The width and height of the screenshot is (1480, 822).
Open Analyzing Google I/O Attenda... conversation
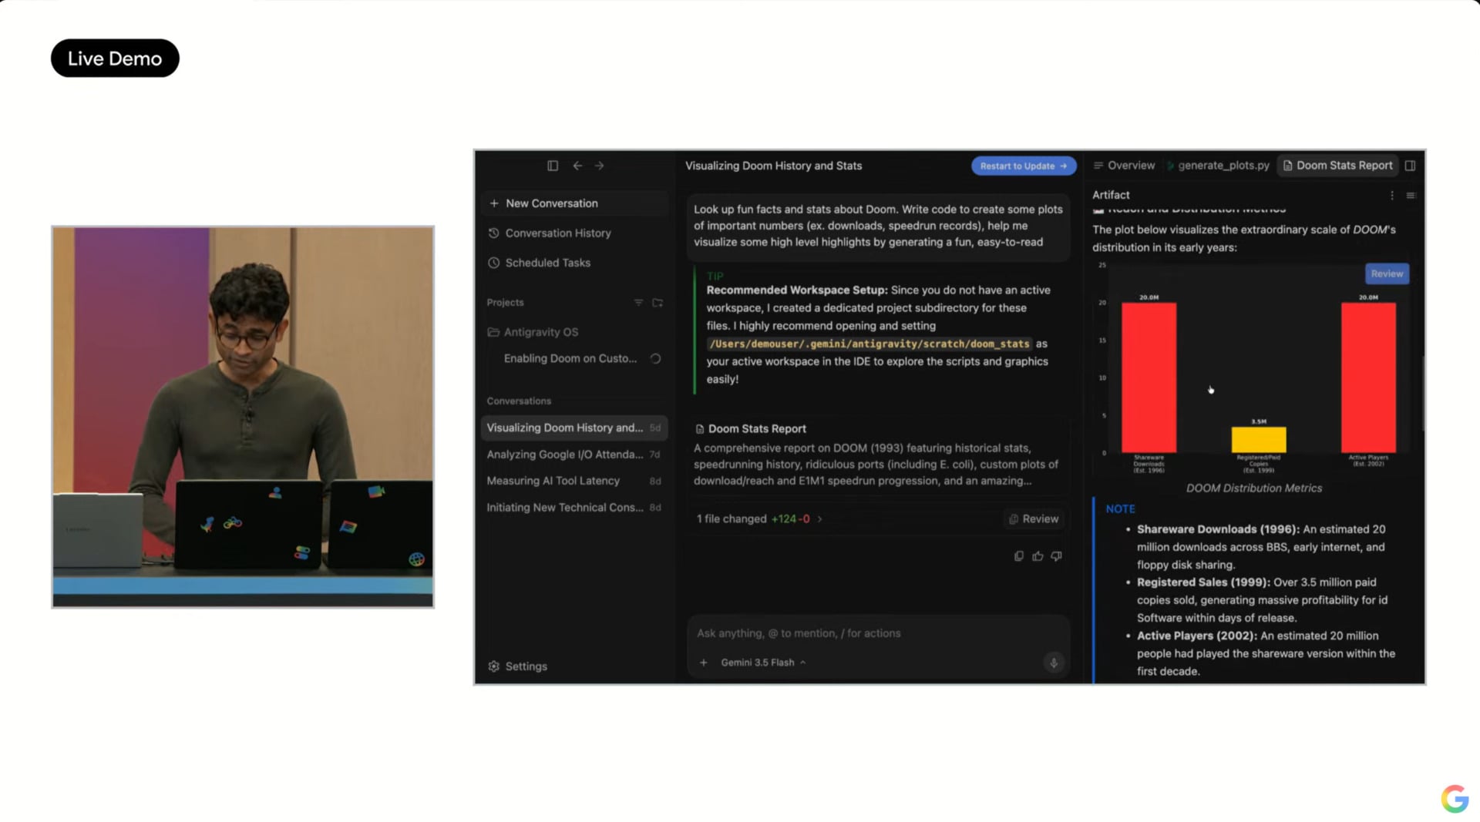pos(574,455)
